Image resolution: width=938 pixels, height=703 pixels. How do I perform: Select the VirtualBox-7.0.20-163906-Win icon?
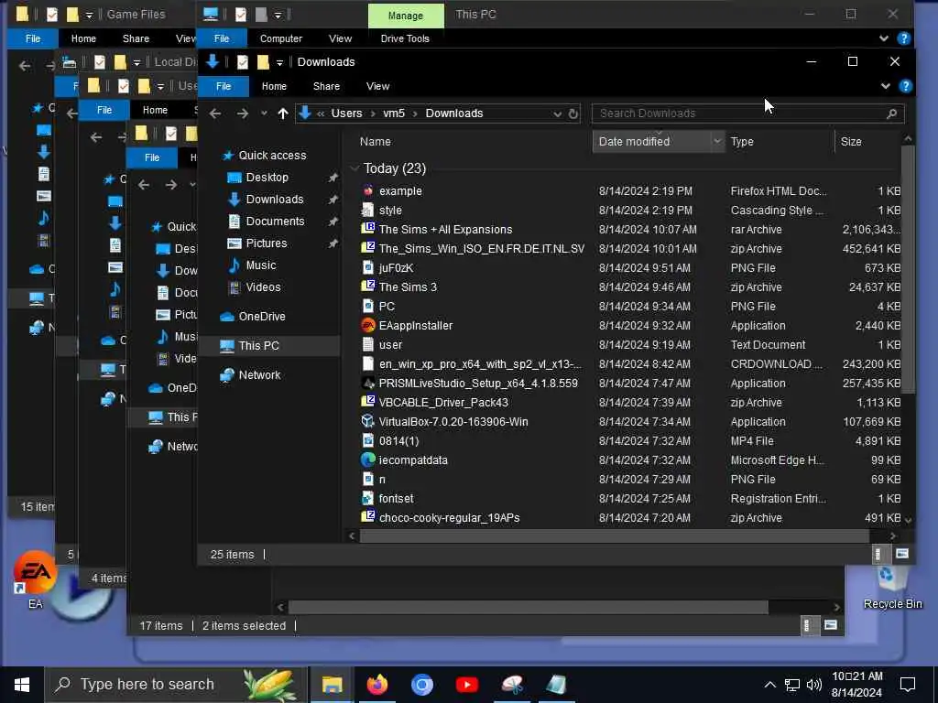[x=368, y=421]
